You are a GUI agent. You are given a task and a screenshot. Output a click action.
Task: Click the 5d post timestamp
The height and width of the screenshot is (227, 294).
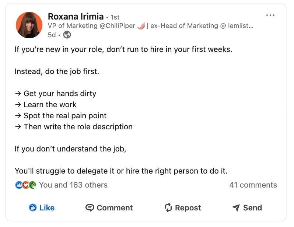[52, 35]
